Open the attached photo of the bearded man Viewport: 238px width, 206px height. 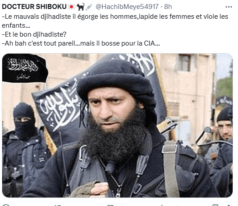117,126
